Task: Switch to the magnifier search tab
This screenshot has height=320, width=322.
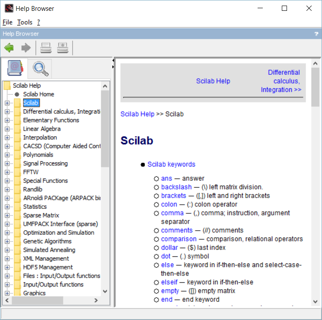Action: click(x=40, y=68)
